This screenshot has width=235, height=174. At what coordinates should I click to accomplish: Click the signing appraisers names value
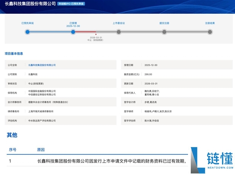click(x=152, y=120)
